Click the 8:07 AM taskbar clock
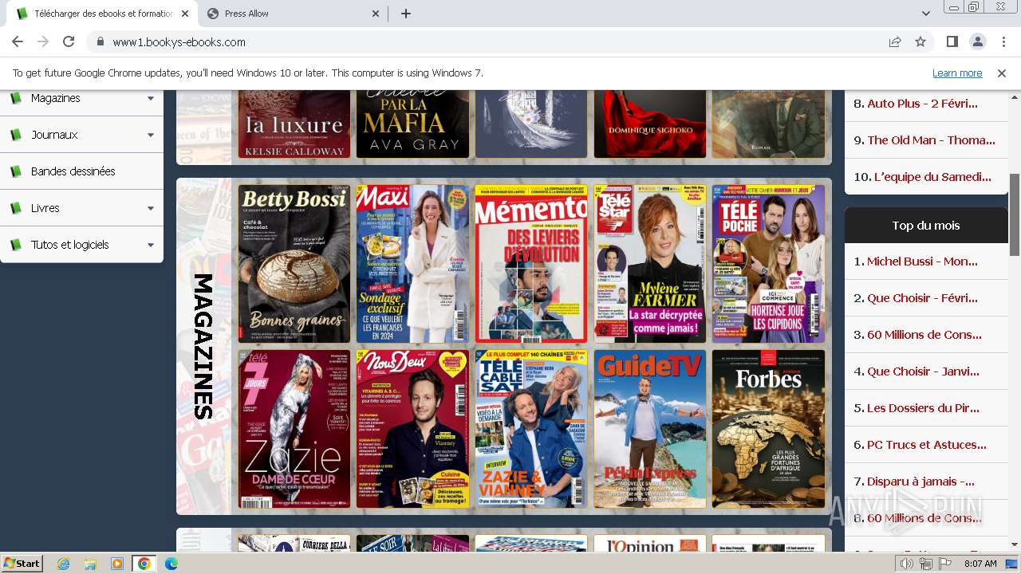 coord(980,564)
